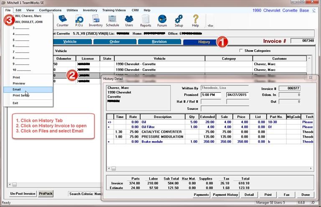The width and height of the screenshot is (321, 207).
Task: Switch to the Vehicle tab
Action: (72, 42)
